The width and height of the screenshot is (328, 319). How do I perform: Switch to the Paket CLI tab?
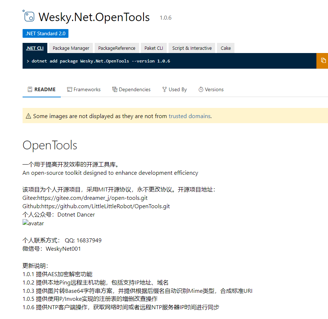154,48
